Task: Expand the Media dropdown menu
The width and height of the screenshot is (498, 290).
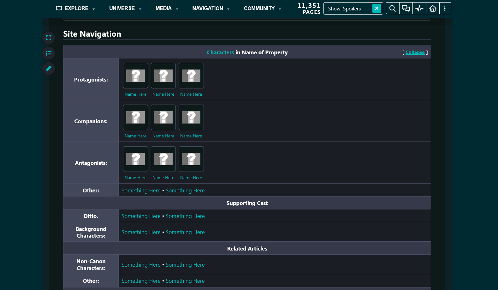Action: coord(167,9)
